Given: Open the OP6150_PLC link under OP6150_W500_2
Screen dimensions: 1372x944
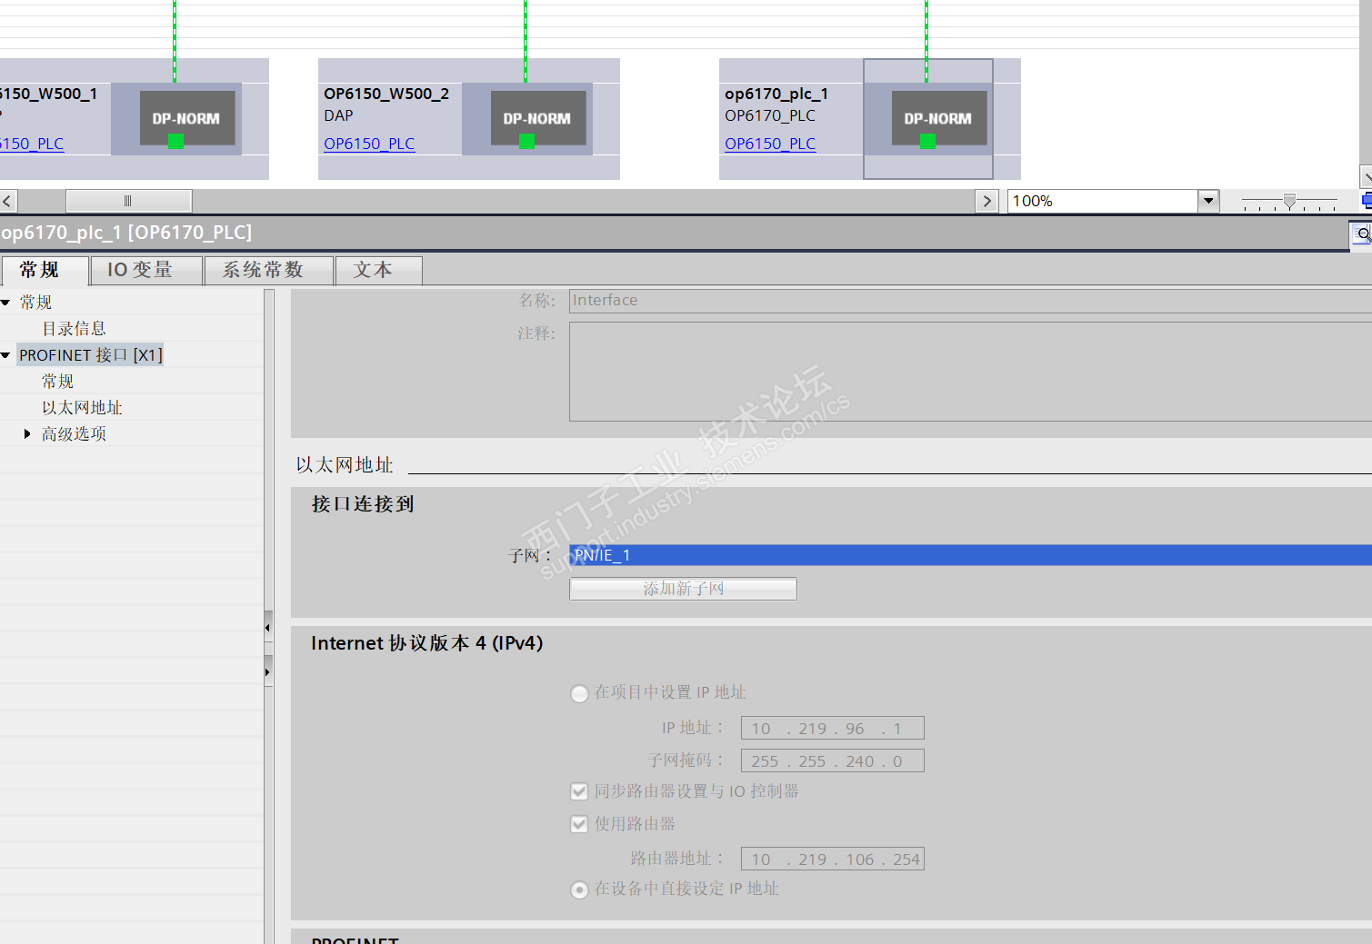Looking at the screenshot, I should (369, 144).
